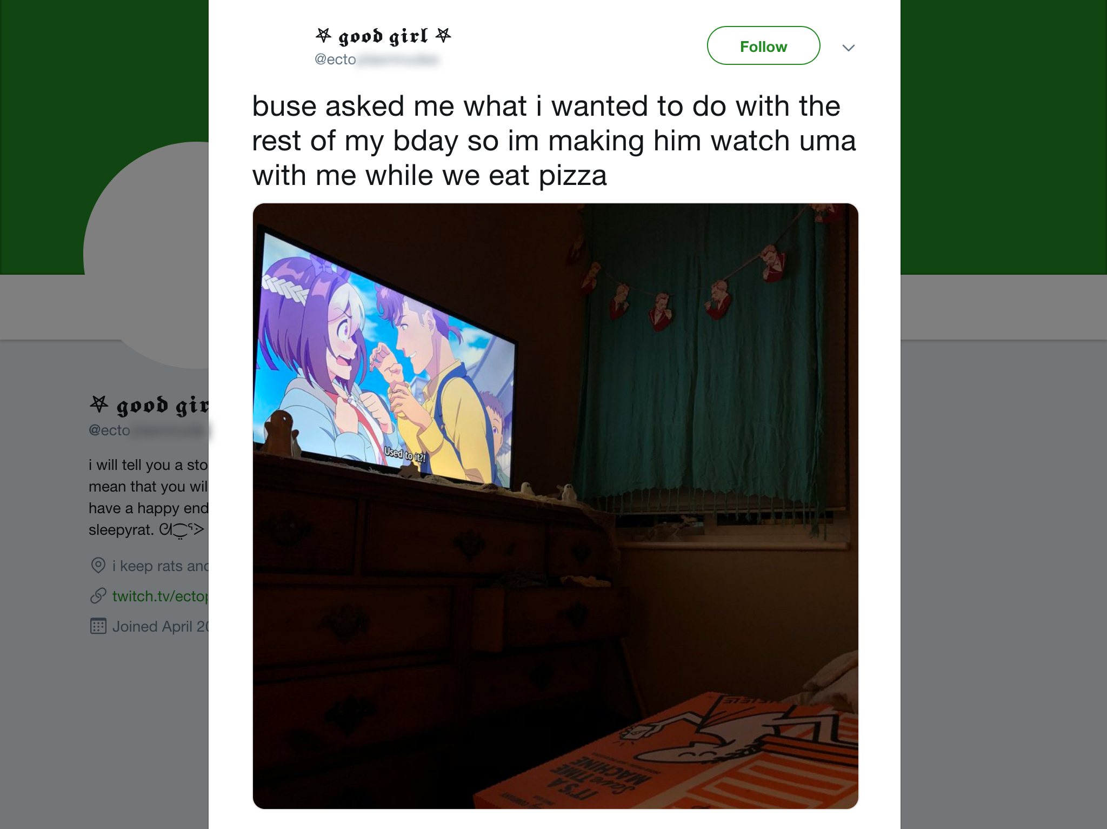The height and width of the screenshot is (829, 1107).
Task: Open the attached TV photo
Action: point(555,506)
